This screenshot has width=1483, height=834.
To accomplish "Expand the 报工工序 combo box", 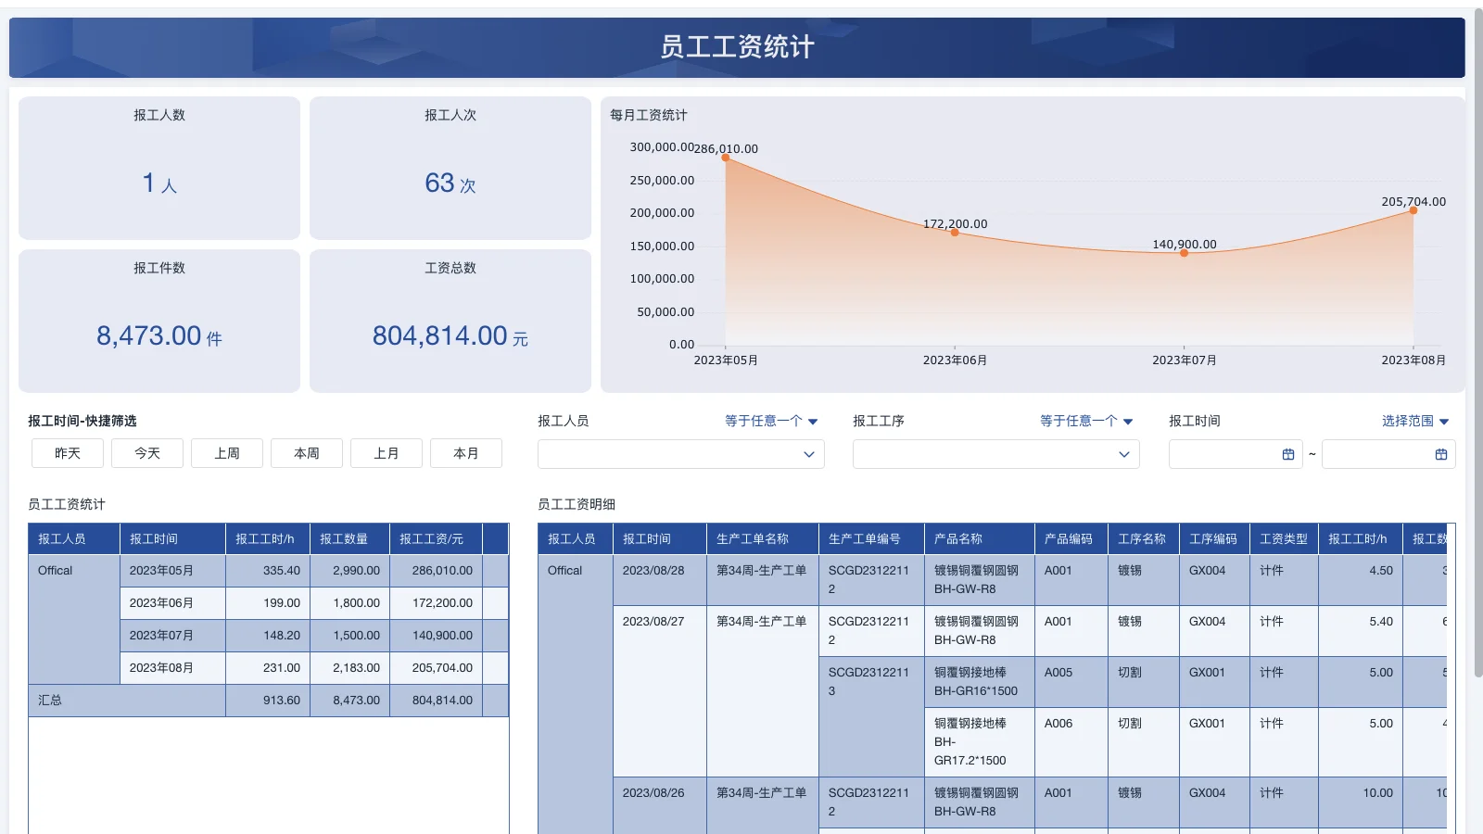I will click(x=996, y=454).
